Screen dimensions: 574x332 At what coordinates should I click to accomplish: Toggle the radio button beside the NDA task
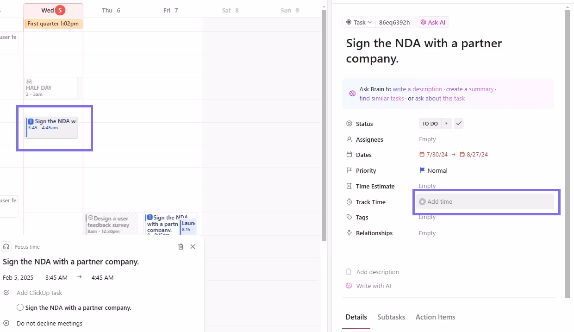point(20,307)
